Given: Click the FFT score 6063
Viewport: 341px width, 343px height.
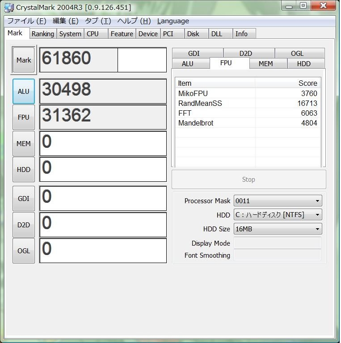Looking at the screenshot, I should click(309, 113).
